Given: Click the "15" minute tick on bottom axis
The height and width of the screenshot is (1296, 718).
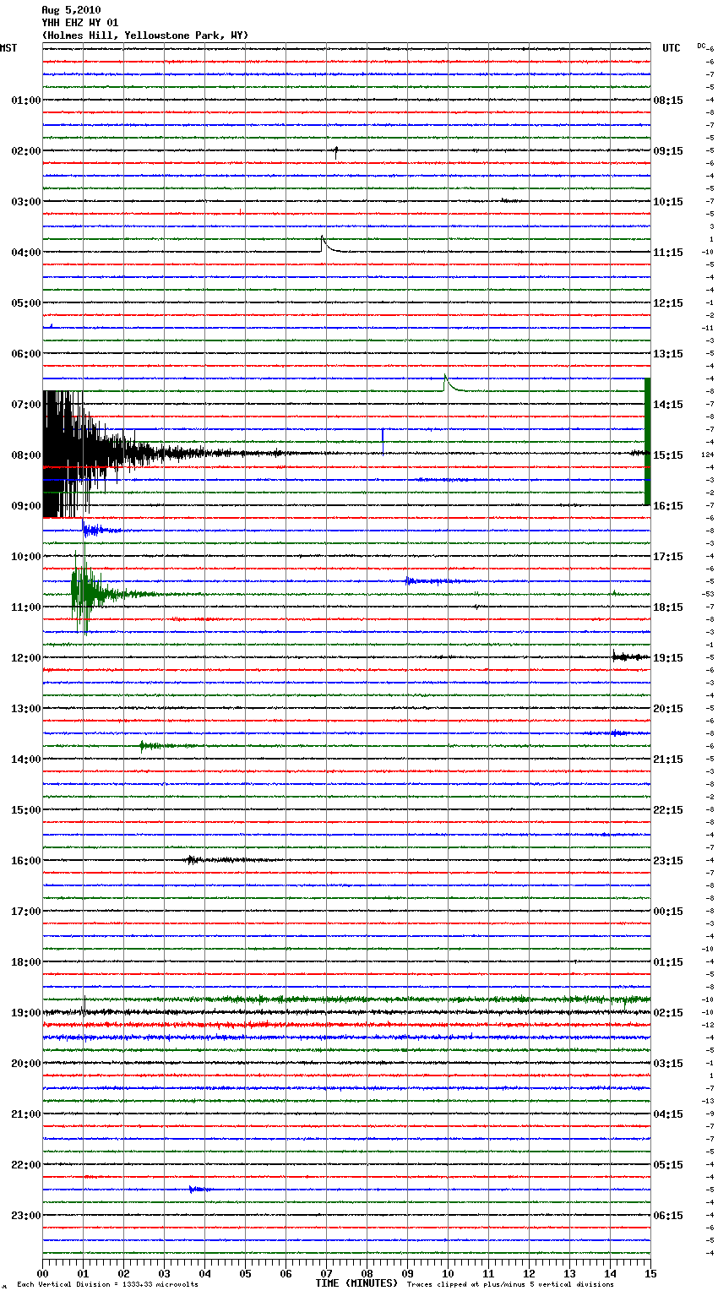Looking at the screenshot, I should pos(650,1273).
